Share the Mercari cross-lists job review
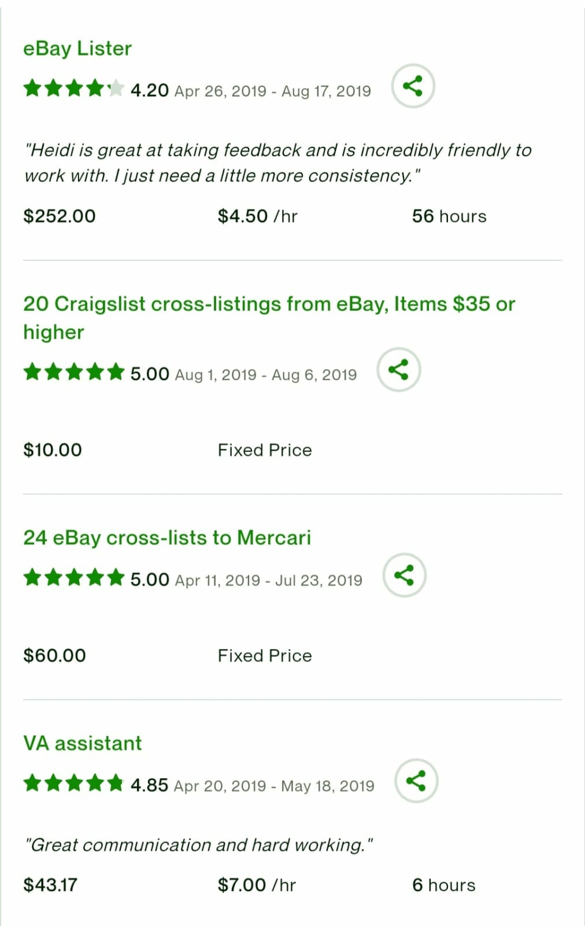Image resolution: width=585 pixels, height=926 pixels. [404, 575]
